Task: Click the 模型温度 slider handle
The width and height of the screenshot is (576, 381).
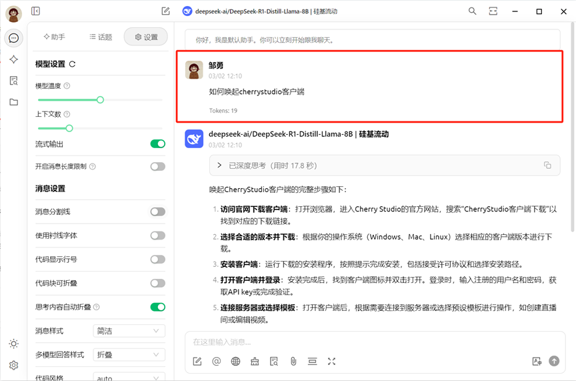Action: point(100,100)
